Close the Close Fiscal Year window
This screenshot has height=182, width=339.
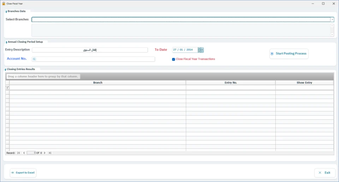(334, 4)
